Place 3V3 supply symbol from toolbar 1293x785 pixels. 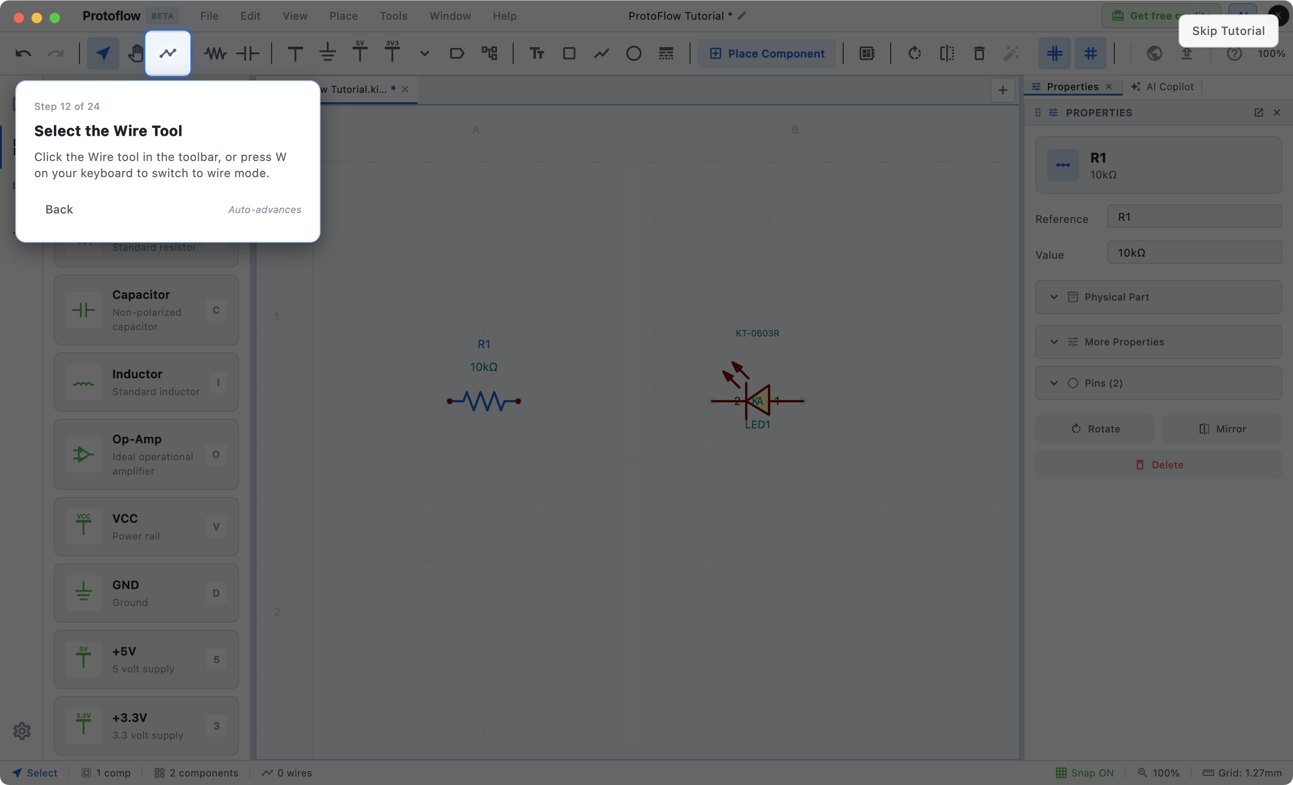click(x=392, y=52)
